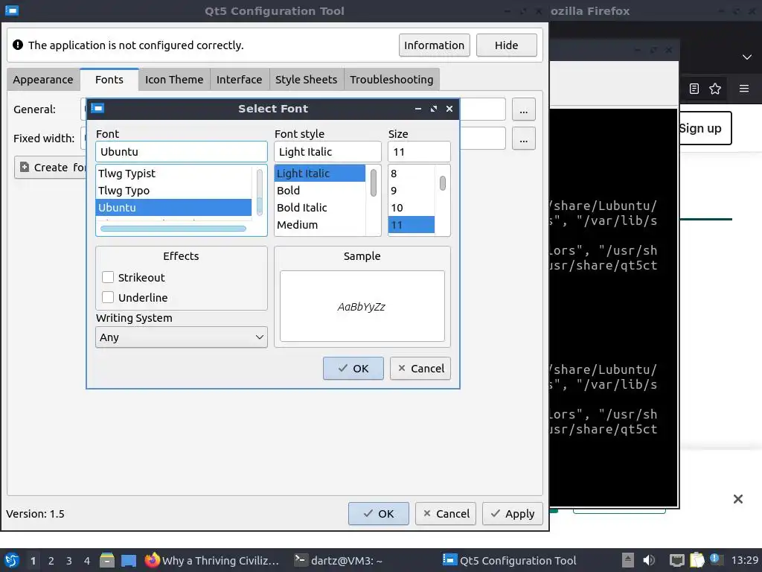Click the Firefox tab list chevron

(x=747, y=57)
